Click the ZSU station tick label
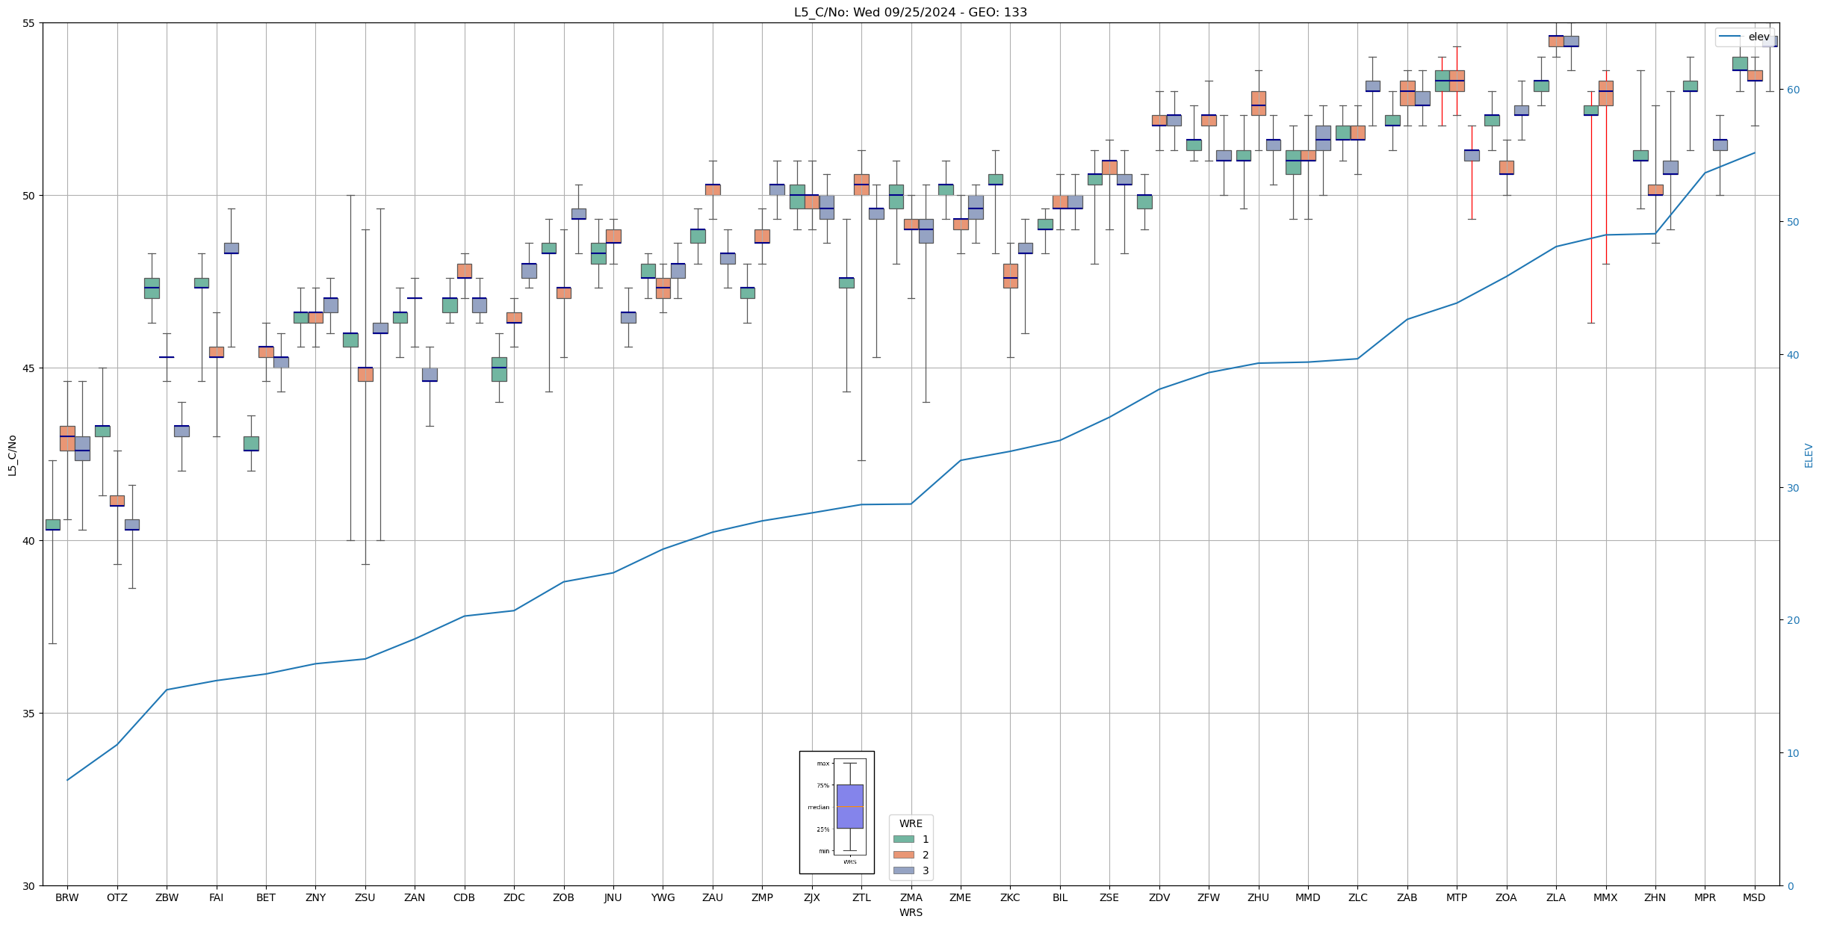The width and height of the screenshot is (1822, 925). tap(365, 898)
